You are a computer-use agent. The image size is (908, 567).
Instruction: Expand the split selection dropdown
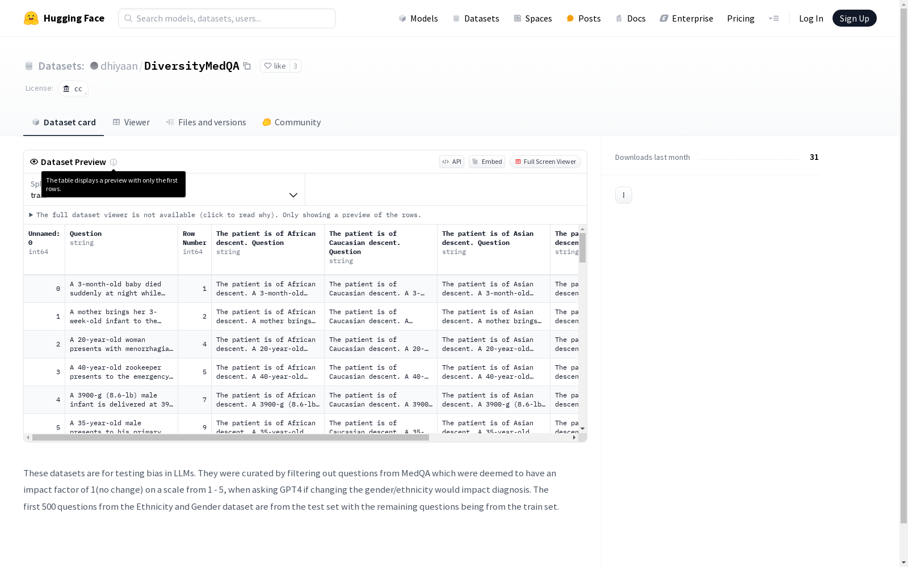point(164,189)
